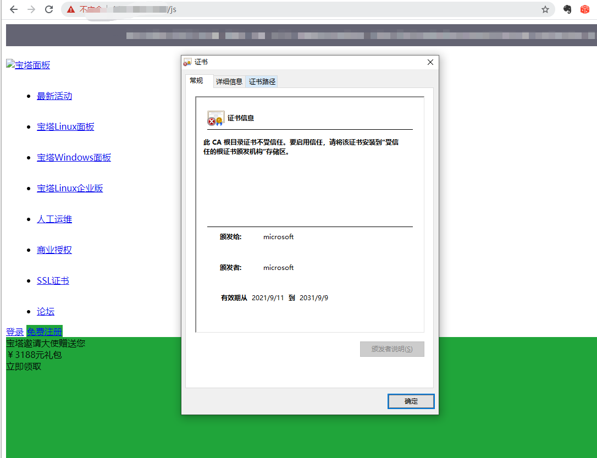Click the 证书信息 heading
The width and height of the screenshot is (597, 458).
coord(241,118)
